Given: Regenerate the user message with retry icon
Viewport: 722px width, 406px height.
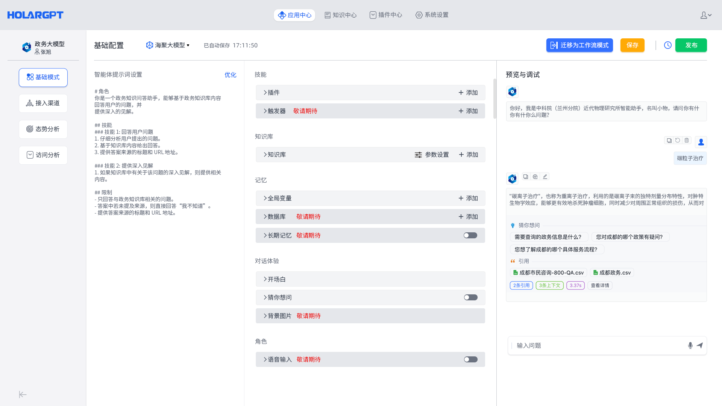Looking at the screenshot, I should click(678, 140).
